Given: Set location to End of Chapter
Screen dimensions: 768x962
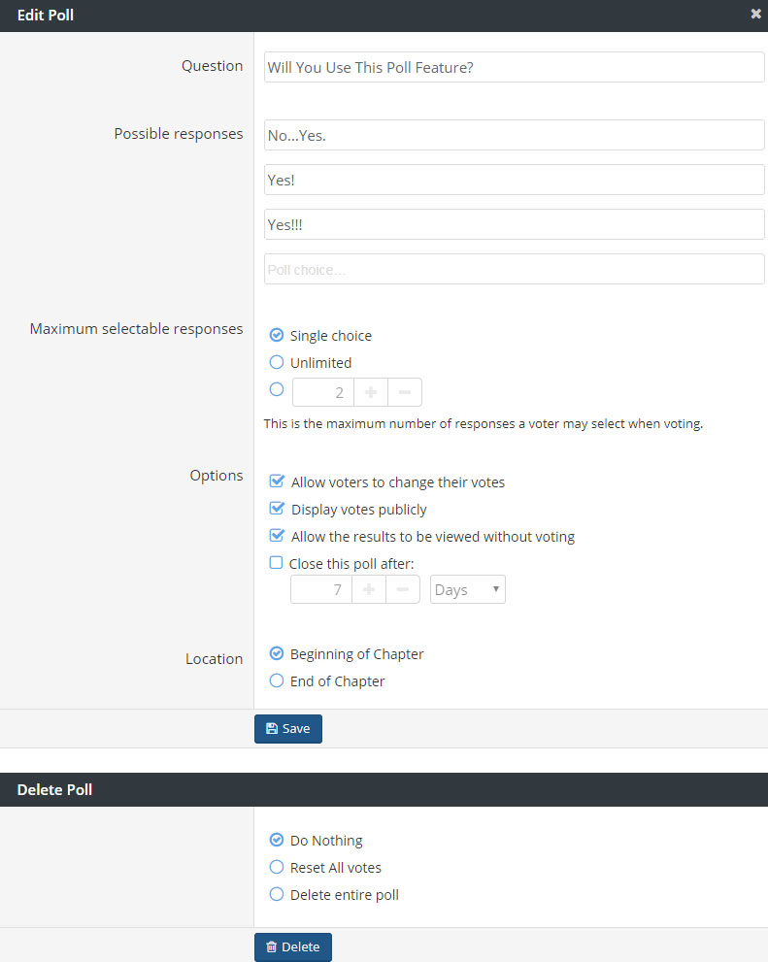Looking at the screenshot, I should point(277,681).
